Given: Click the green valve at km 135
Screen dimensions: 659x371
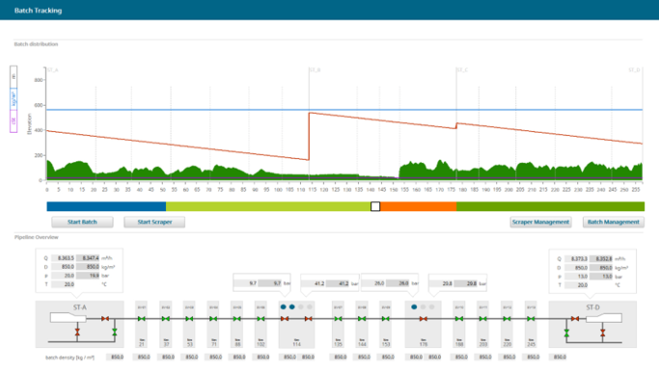Looking at the screenshot, I should click(339, 319).
